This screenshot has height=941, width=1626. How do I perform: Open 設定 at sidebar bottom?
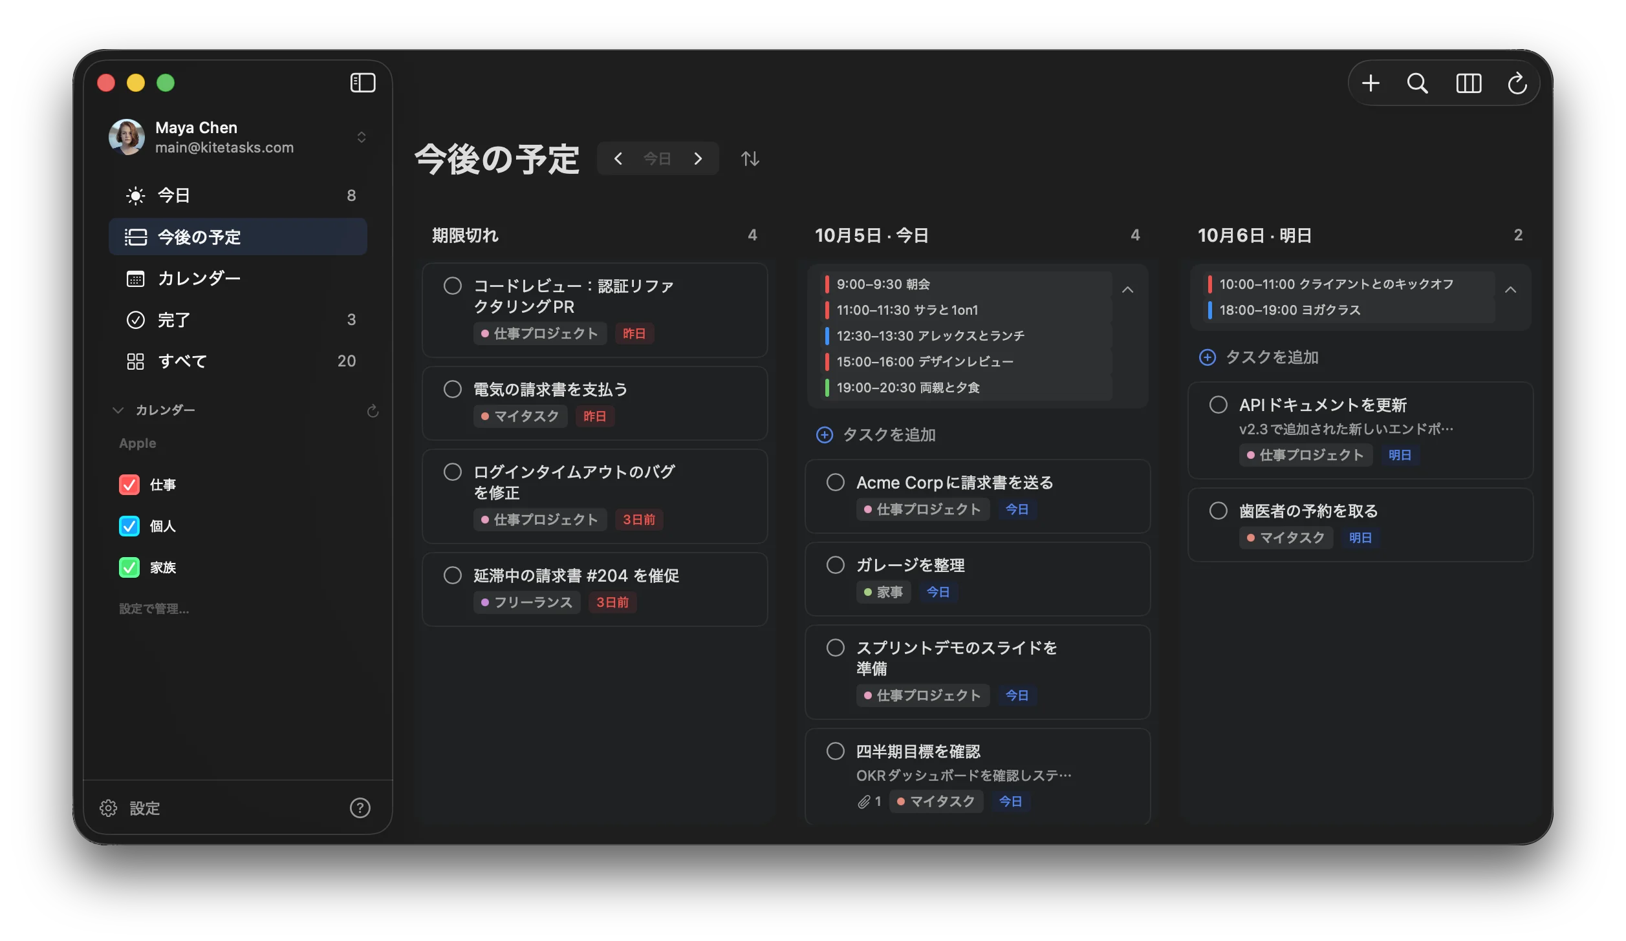[x=129, y=808]
